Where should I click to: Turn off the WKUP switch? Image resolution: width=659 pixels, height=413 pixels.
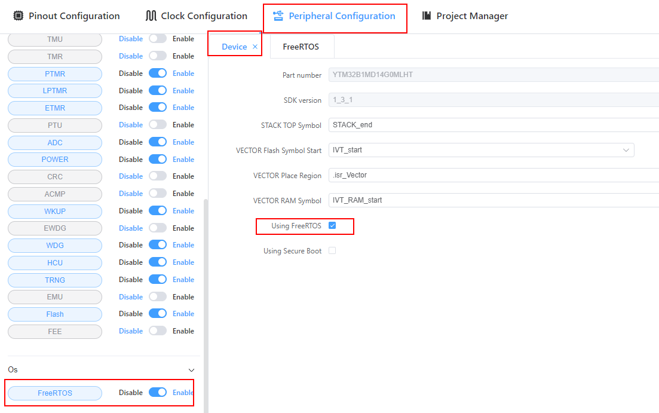point(158,211)
